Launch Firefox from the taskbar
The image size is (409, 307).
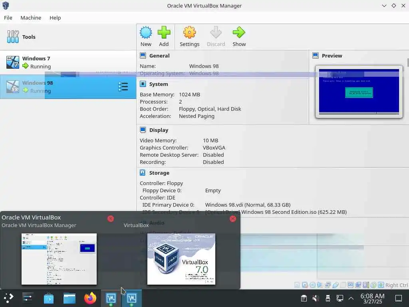90,298
